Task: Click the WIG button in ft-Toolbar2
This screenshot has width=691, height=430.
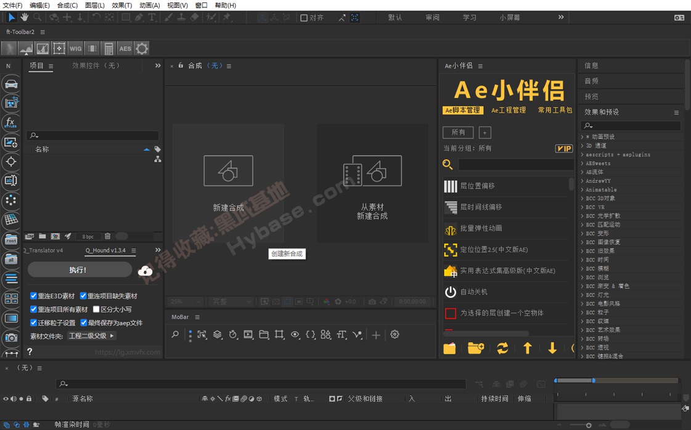Action: coord(75,49)
